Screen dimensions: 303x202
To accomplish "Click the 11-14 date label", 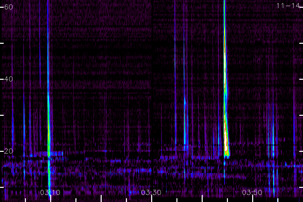I will (288, 6).
